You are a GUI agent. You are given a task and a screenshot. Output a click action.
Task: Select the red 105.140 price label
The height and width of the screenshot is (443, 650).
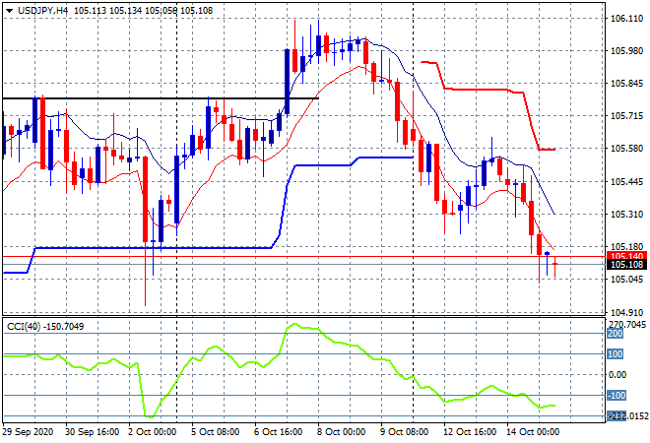pos(625,256)
